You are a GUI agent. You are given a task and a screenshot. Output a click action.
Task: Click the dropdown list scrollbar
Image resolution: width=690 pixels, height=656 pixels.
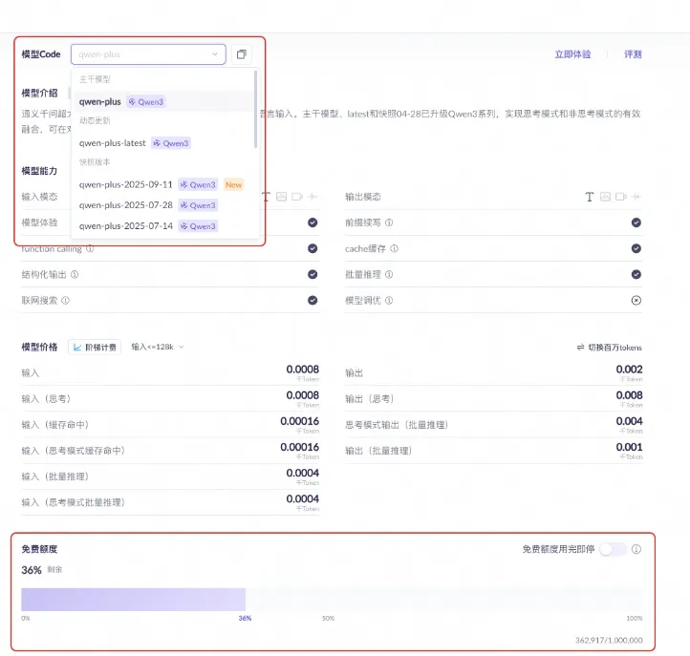tap(255, 110)
